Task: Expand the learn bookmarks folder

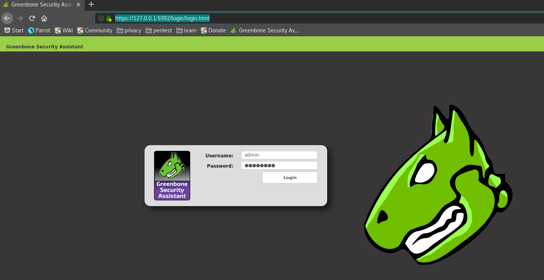Action: [186, 30]
